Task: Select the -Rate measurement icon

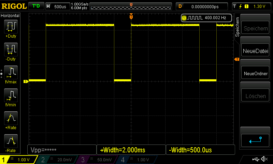Action: [x=11, y=141]
